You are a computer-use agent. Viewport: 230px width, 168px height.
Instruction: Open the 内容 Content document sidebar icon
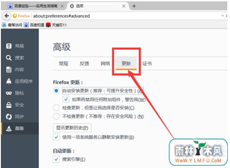(x=9, y=70)
